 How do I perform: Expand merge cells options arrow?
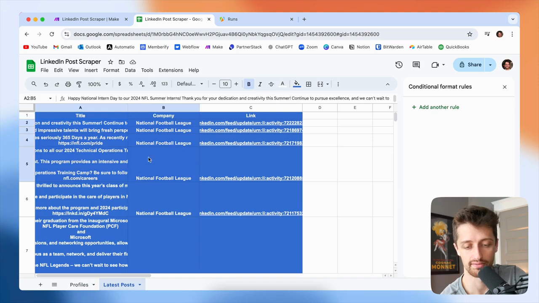tap(327, 84)
